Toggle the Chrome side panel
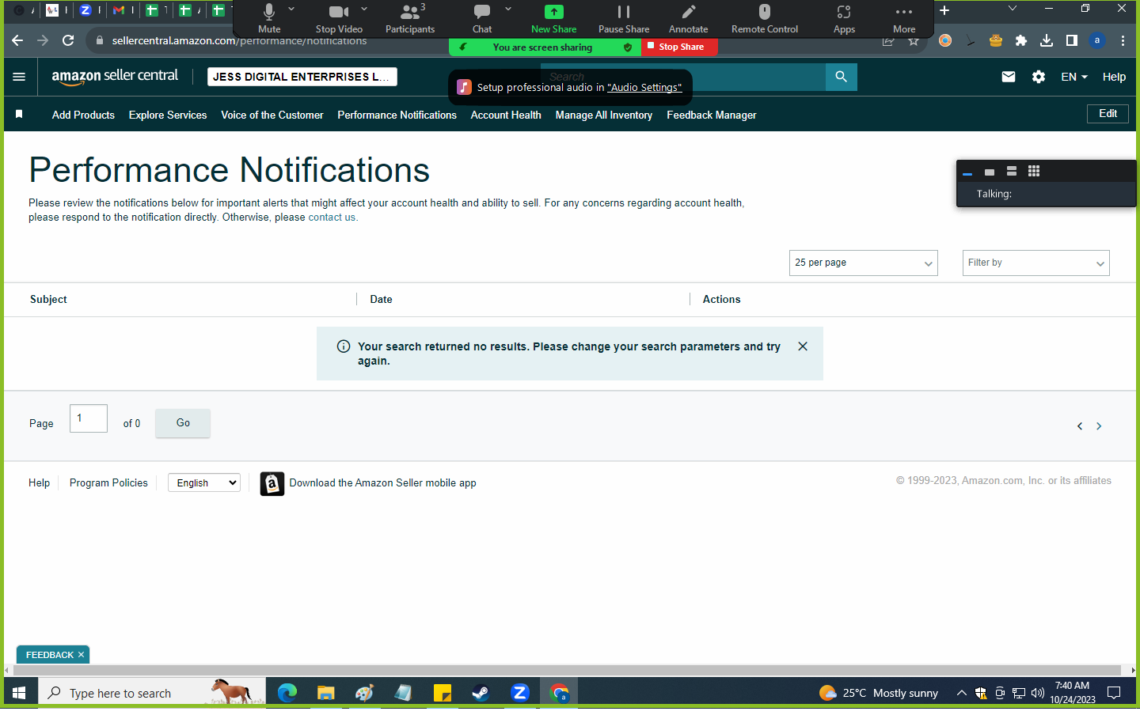 point(1072,40)
